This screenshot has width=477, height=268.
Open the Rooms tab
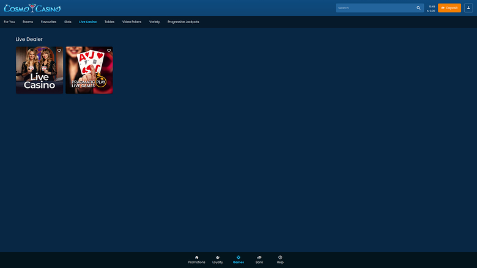click(28, 21)
